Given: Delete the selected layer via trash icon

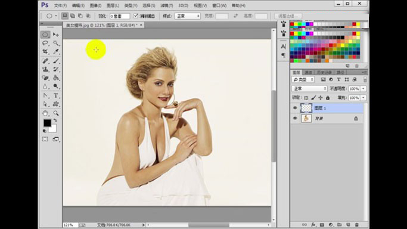Looking at the screenshot, I should click(x=357, y=225).
